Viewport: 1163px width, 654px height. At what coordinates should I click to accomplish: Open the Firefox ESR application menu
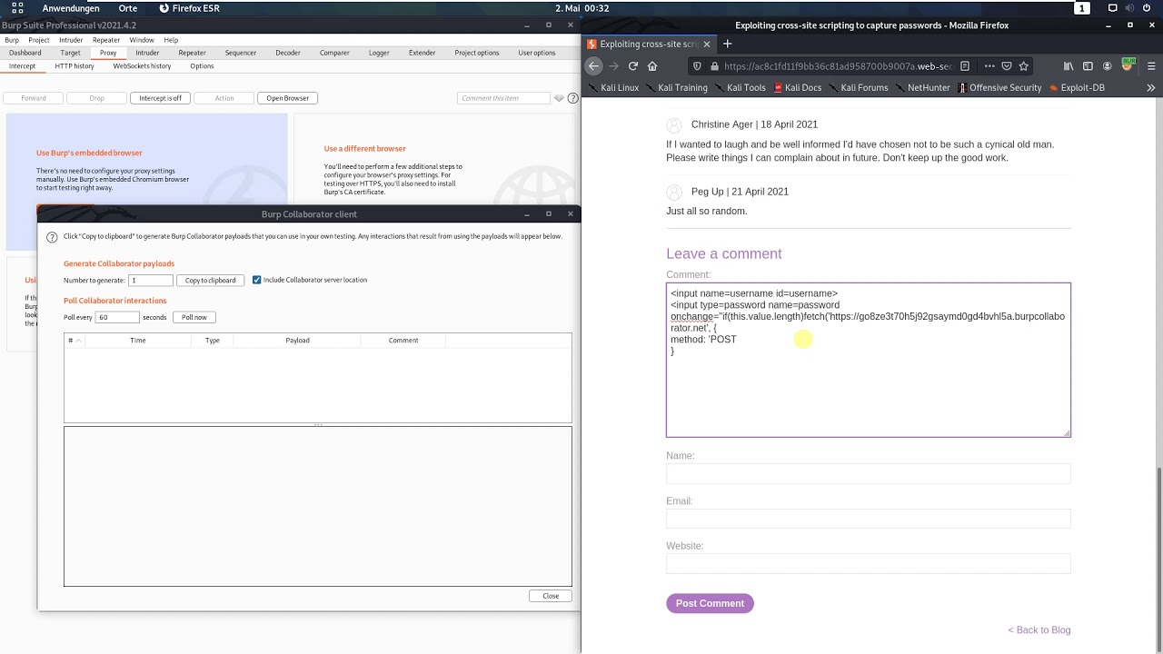pyautogui.click(x=189, y=8)
